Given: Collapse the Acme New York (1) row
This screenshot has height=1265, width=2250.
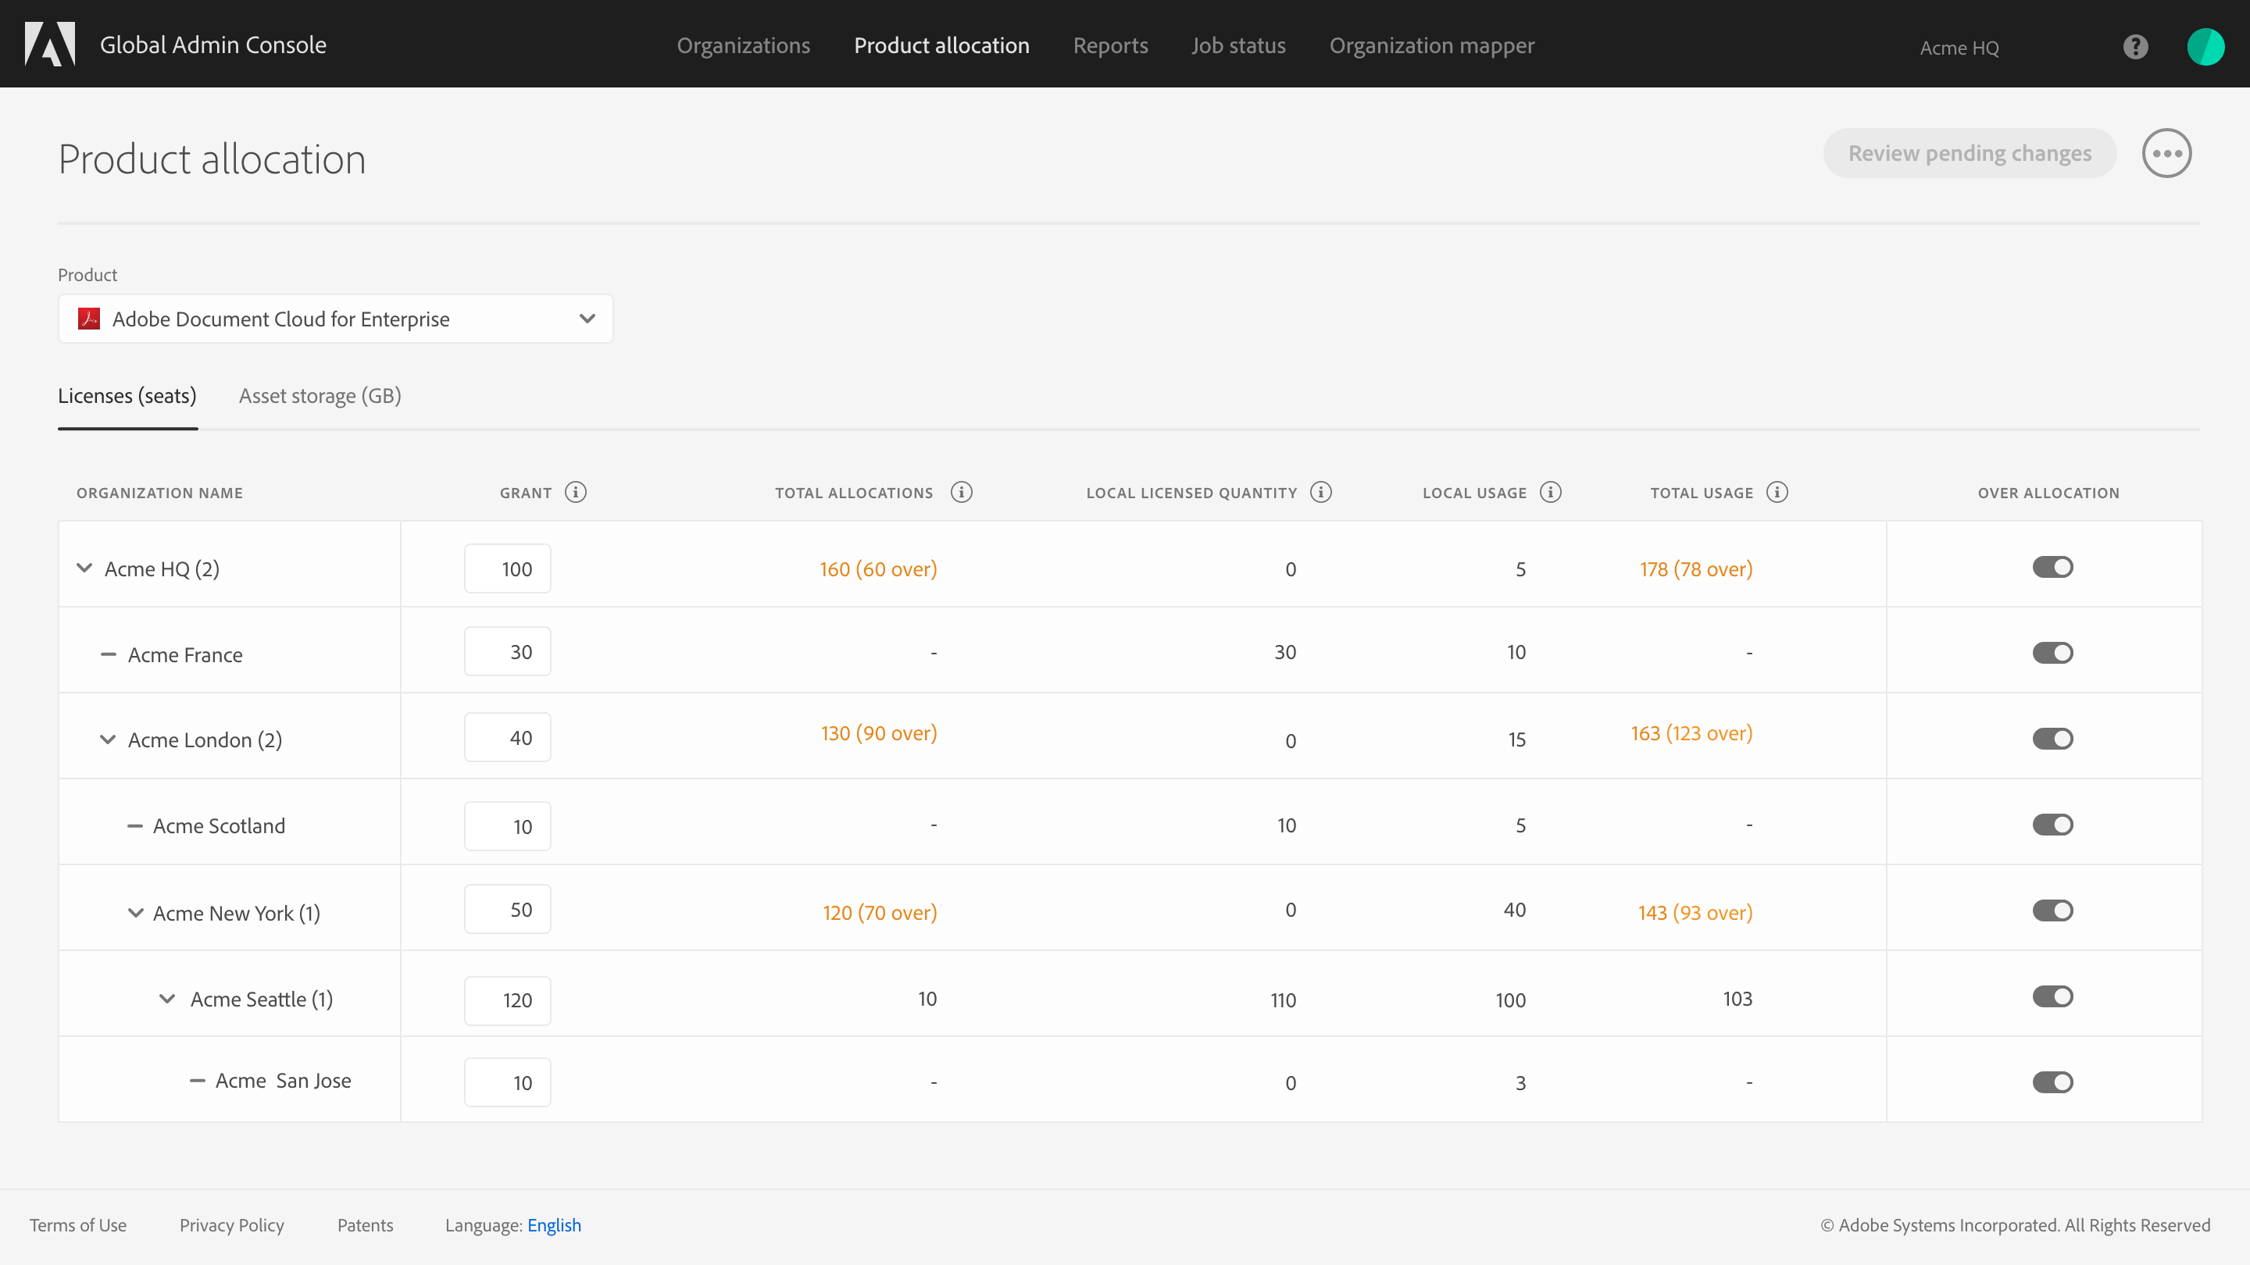Looking at the screenshot, I should point(135,912).
